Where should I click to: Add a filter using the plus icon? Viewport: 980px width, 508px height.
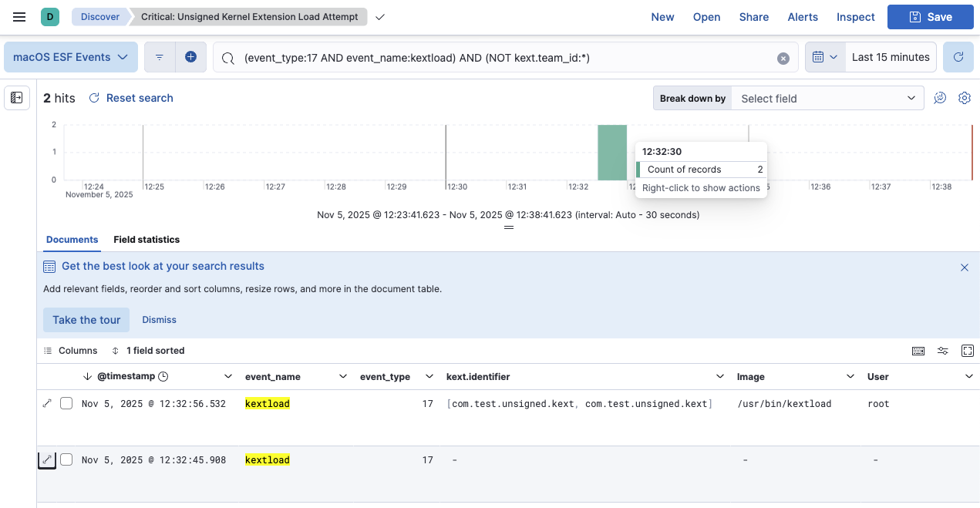[x=191, y=57]
